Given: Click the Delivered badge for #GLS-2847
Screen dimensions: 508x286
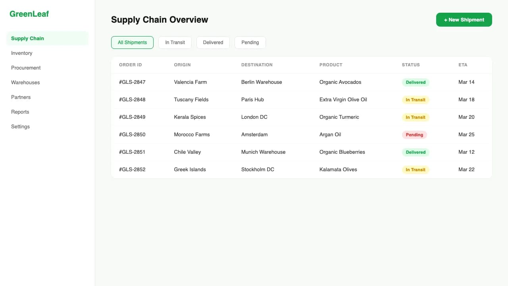Looking at the screenshot, I should (x=416, y=82).
